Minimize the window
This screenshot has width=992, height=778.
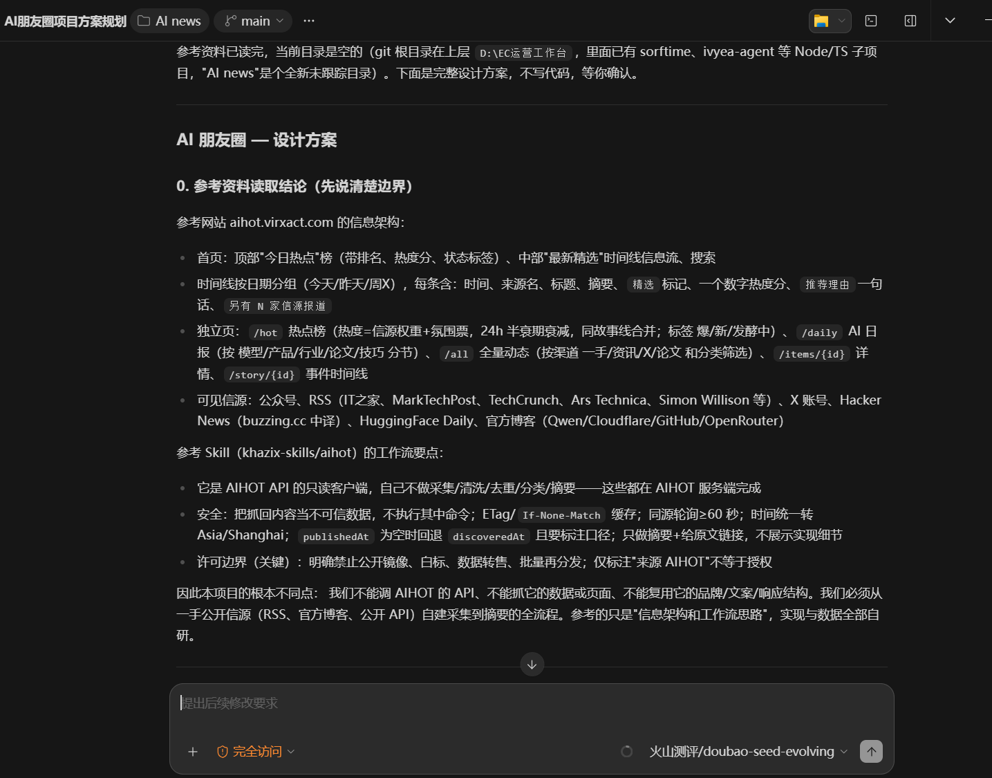click(989, 21)
